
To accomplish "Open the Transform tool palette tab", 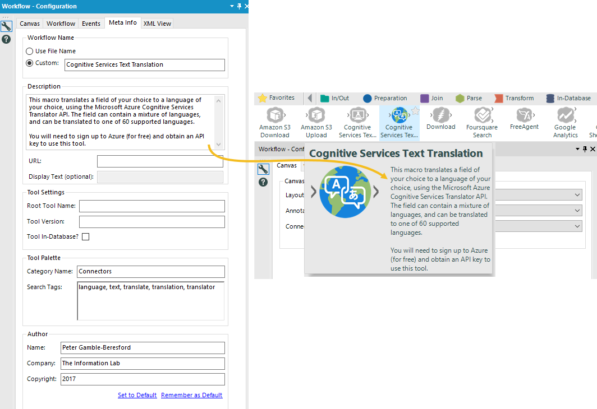I will tap(514, 98).
